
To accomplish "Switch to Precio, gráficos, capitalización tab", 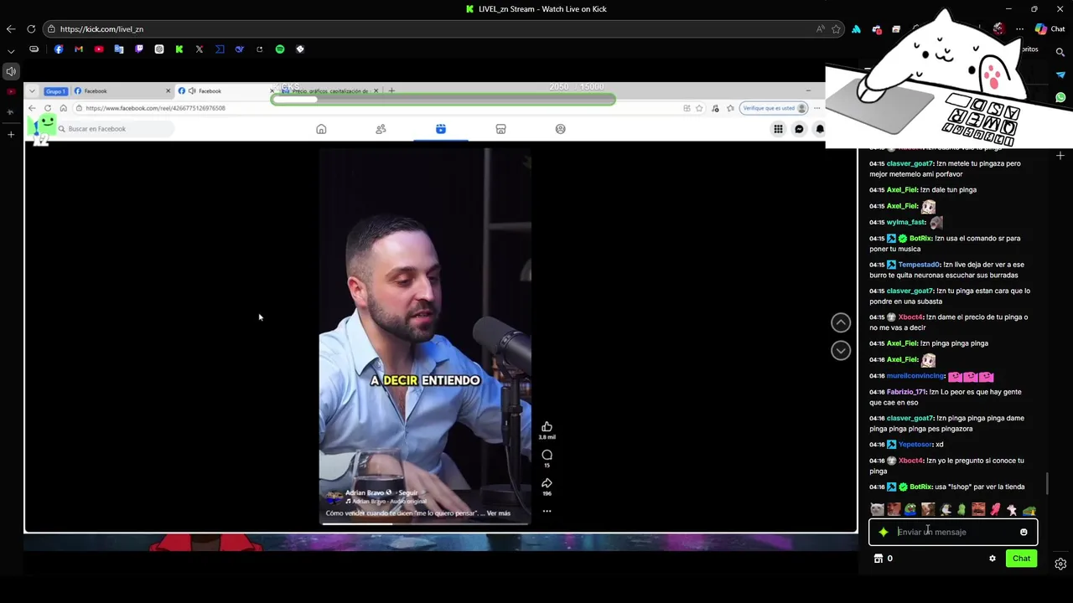I will [329, 90].
